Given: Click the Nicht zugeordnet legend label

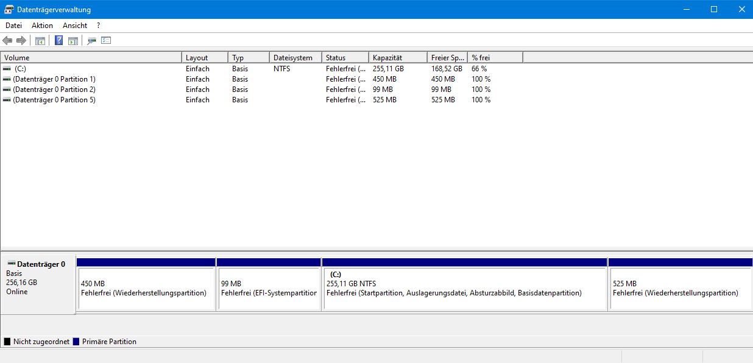Looking at the screenshot, I should (41, 342).
